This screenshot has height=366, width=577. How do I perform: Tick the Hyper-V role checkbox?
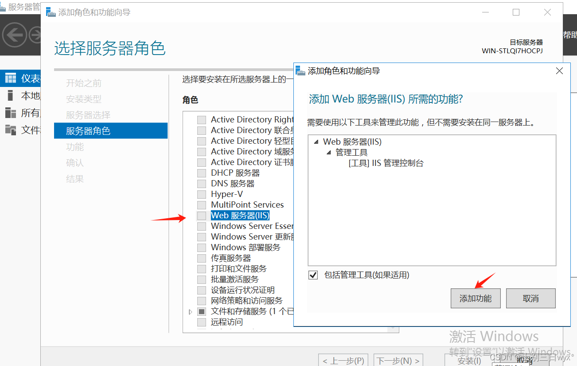(x=202, y=194)
